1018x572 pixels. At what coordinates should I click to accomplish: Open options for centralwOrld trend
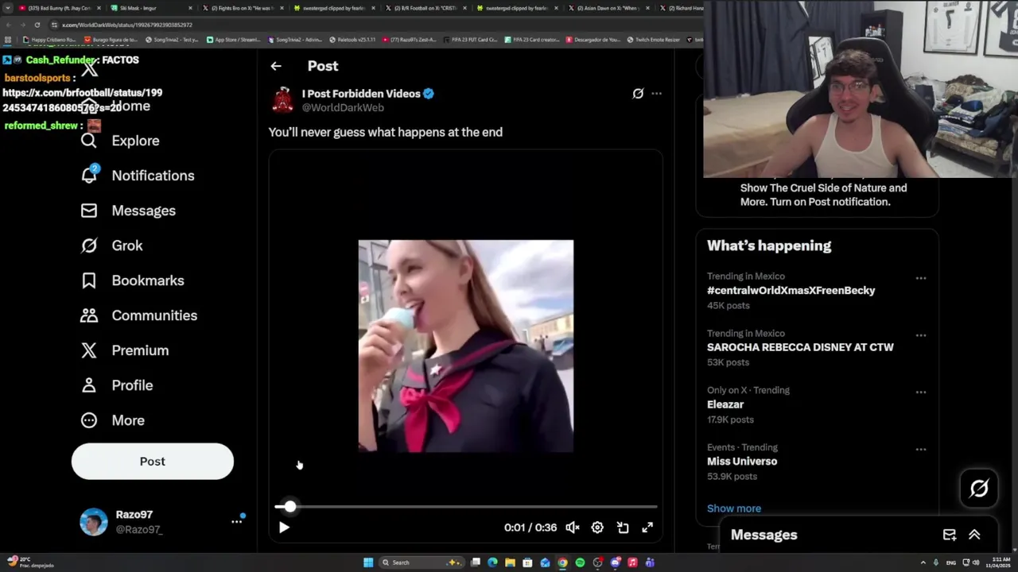click(x=921, y=278)
